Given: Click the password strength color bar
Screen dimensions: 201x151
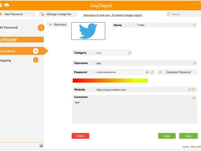Looking at the screenshot, I should point(110,81).
